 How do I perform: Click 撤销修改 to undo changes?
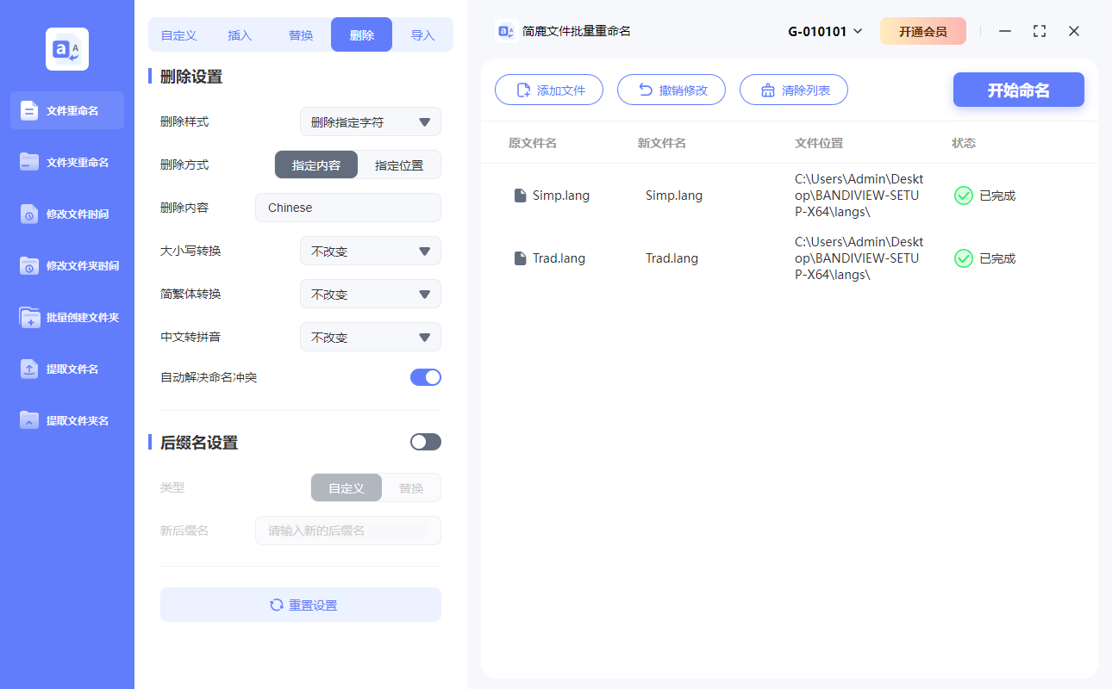[x=671, y=89]
